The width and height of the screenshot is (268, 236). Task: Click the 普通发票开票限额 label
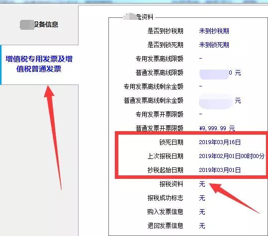coord(159,128)
